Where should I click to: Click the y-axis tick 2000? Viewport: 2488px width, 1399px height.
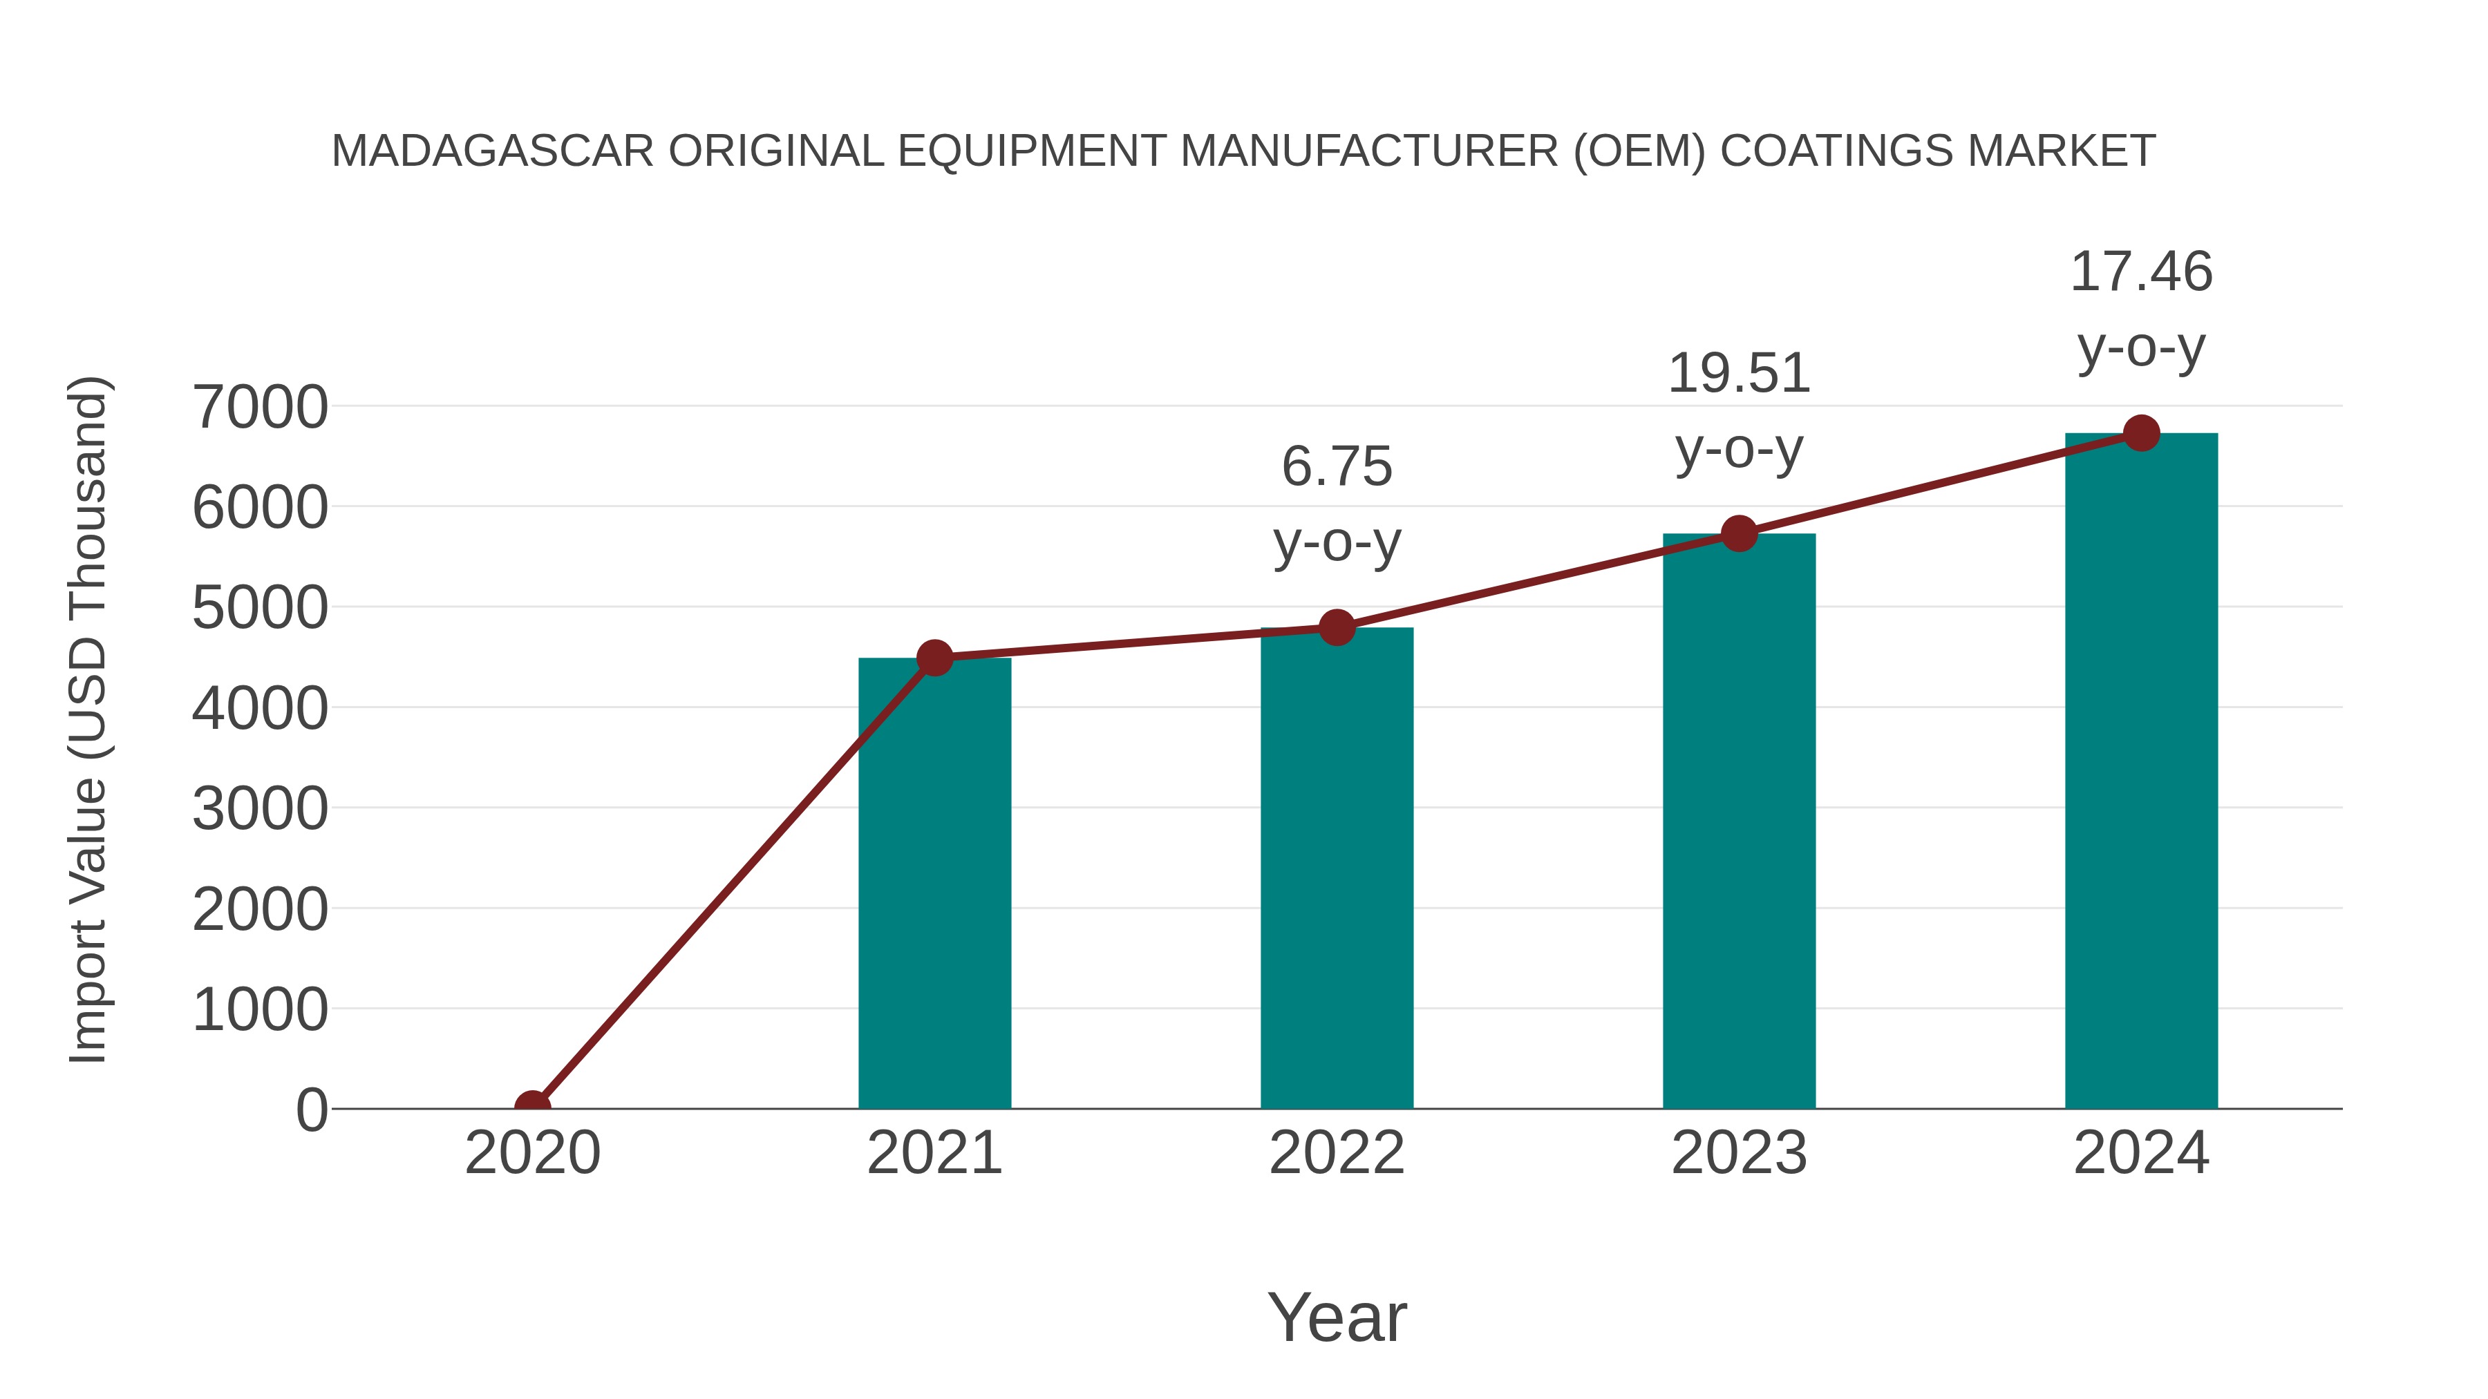260,908
